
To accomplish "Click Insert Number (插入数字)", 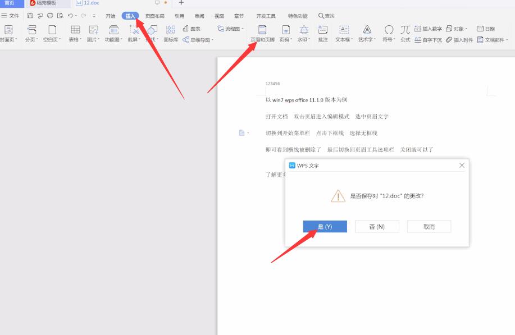I will coord(428,29).
